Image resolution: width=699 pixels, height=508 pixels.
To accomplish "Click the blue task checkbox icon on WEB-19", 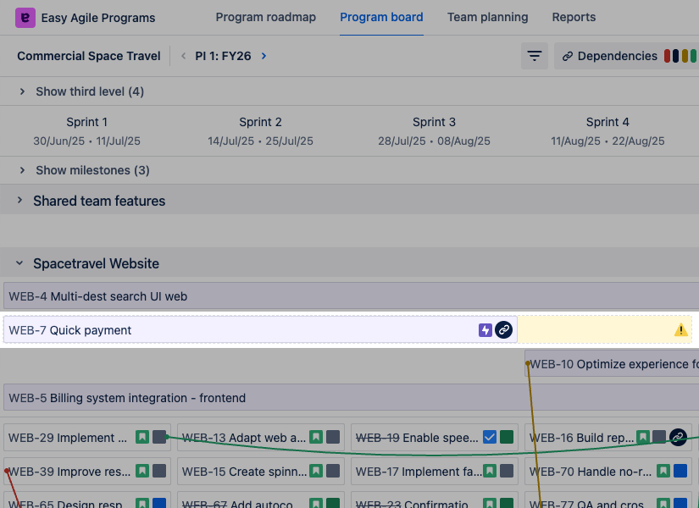I will (x=490, y=438).
